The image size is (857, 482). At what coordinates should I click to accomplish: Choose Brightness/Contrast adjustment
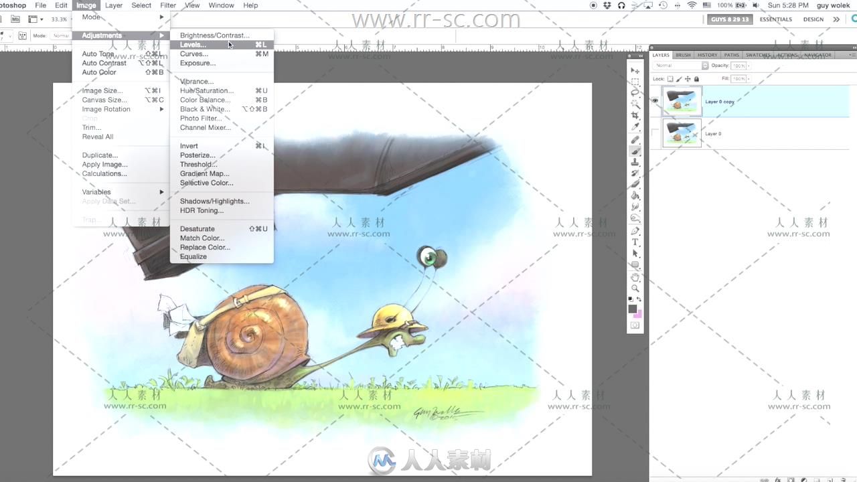tap(222, 35)
